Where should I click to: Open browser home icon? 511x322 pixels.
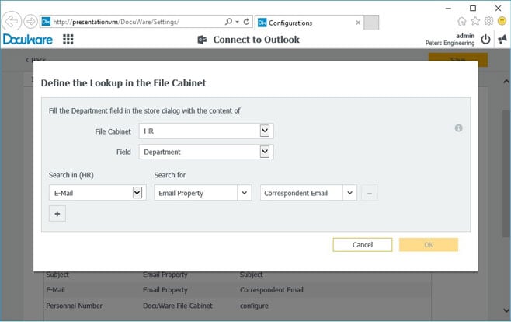point(462,21)
